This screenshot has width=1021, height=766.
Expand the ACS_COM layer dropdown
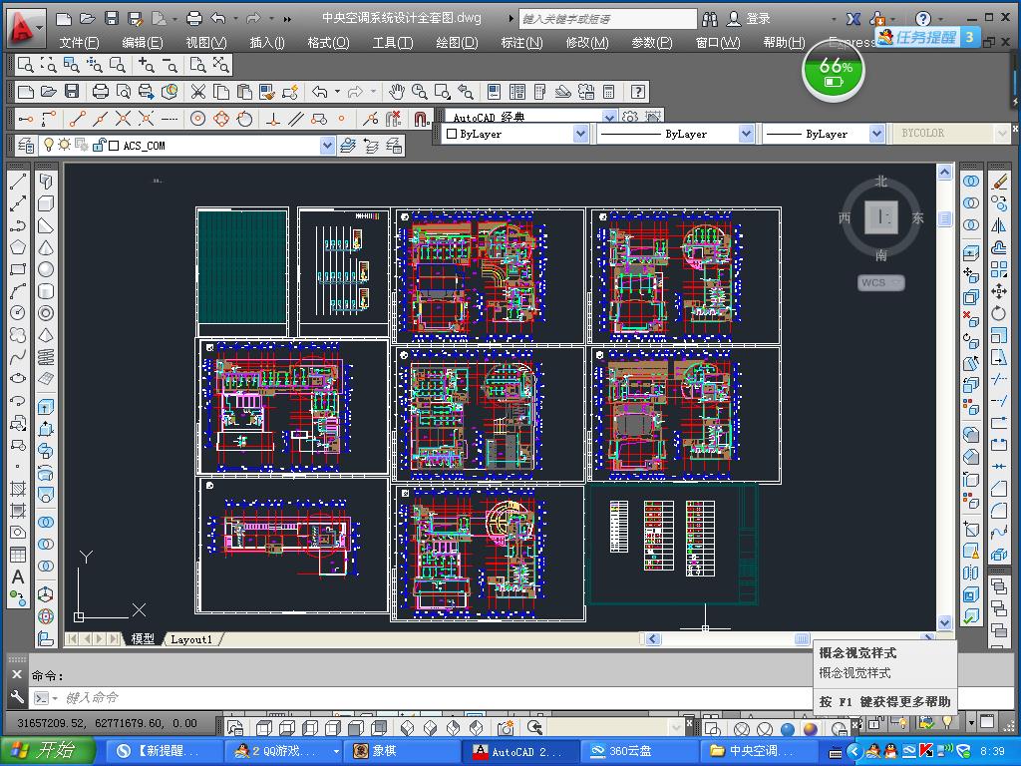[x=327, y=146]
